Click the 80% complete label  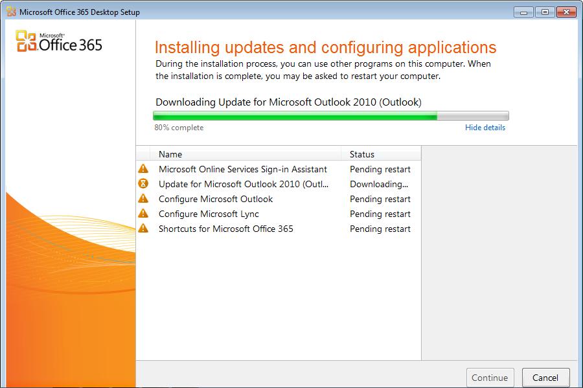click(179, 128)
